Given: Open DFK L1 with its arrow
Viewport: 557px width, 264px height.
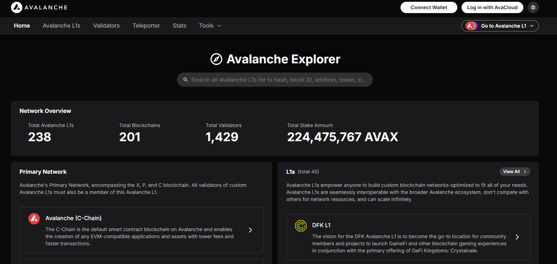Looking at the screenshot, I should coord(517,237).
